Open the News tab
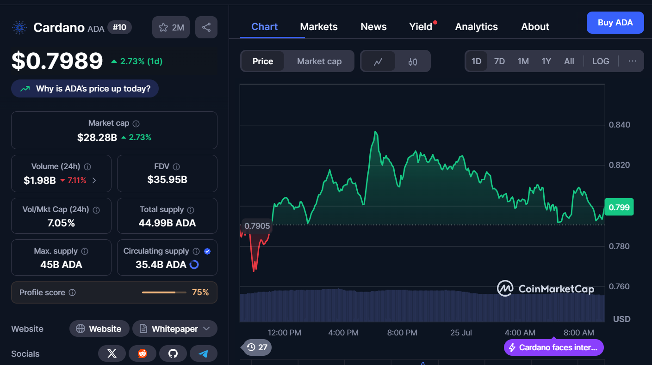Image resolution: width=652 pixels, height=365 pixels. point(373,27)
